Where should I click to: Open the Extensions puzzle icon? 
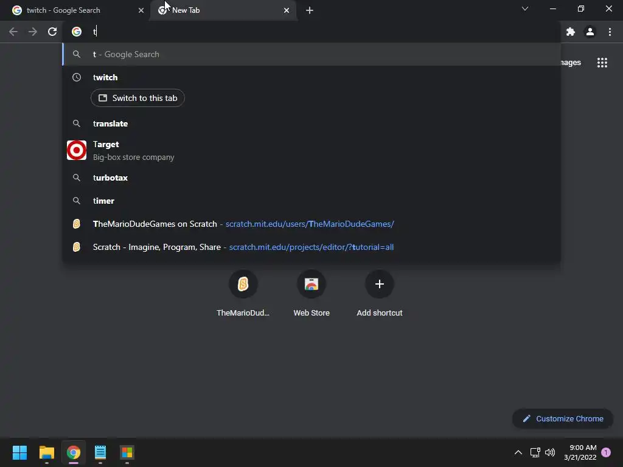pyautogui.click(x=571, y=32)
